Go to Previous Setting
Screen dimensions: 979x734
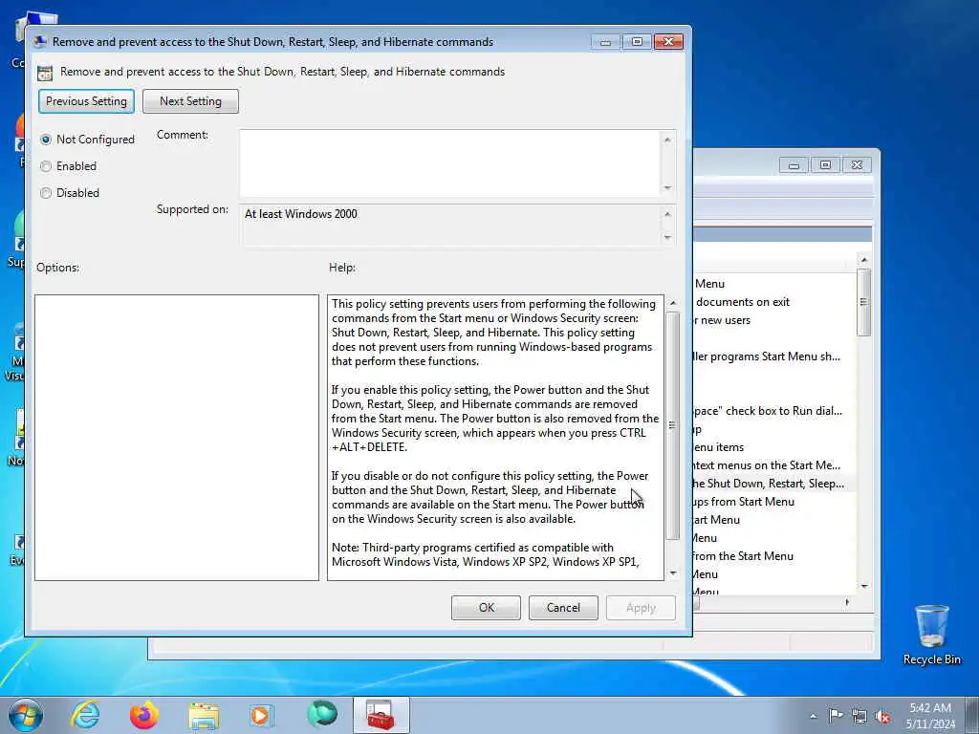[x=86, y=101]
